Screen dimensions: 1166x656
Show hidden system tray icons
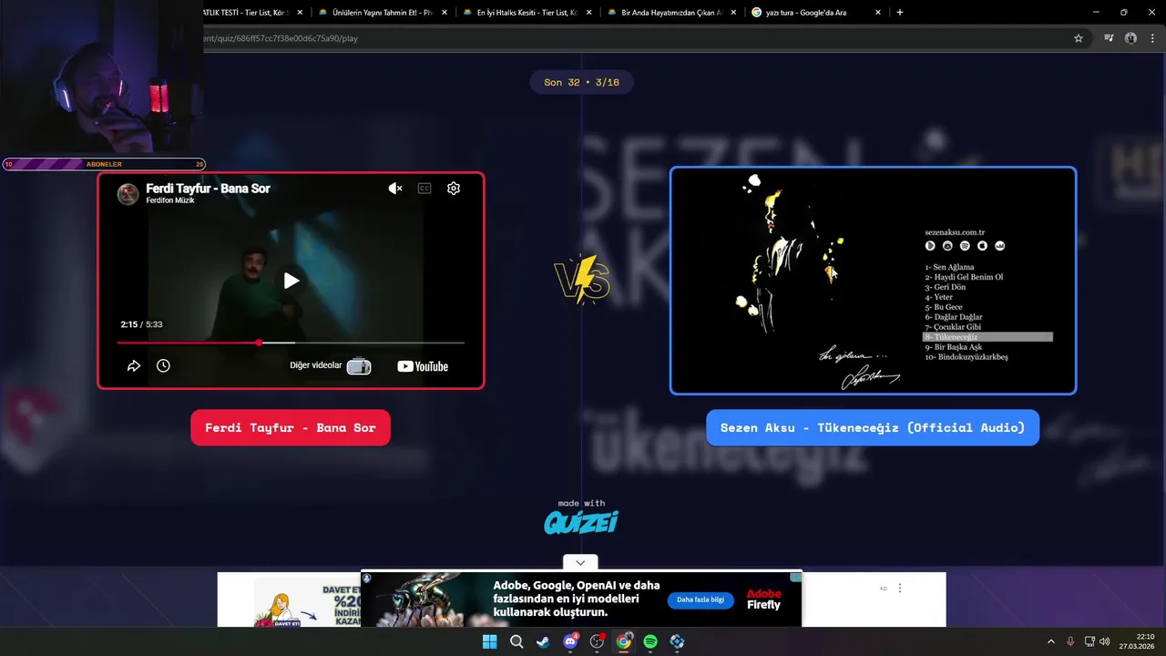[1050, 641]
